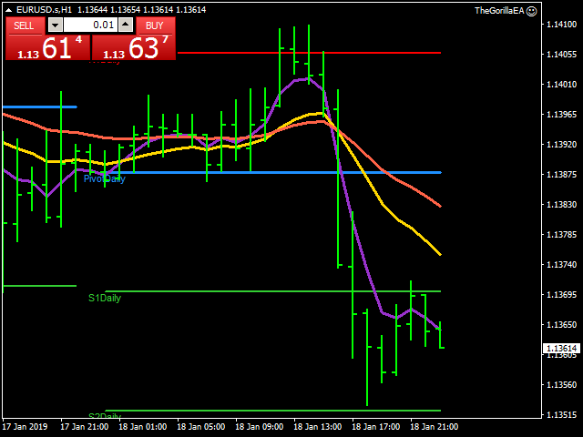
Task: Select the S2Daily label
Action: coord(105,416)
